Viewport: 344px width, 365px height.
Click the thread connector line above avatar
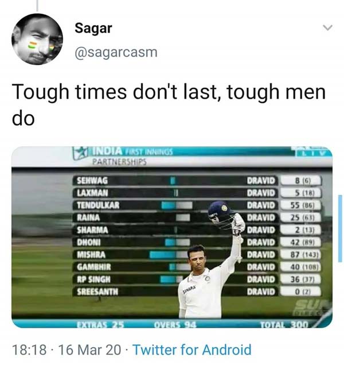point(37,6)
